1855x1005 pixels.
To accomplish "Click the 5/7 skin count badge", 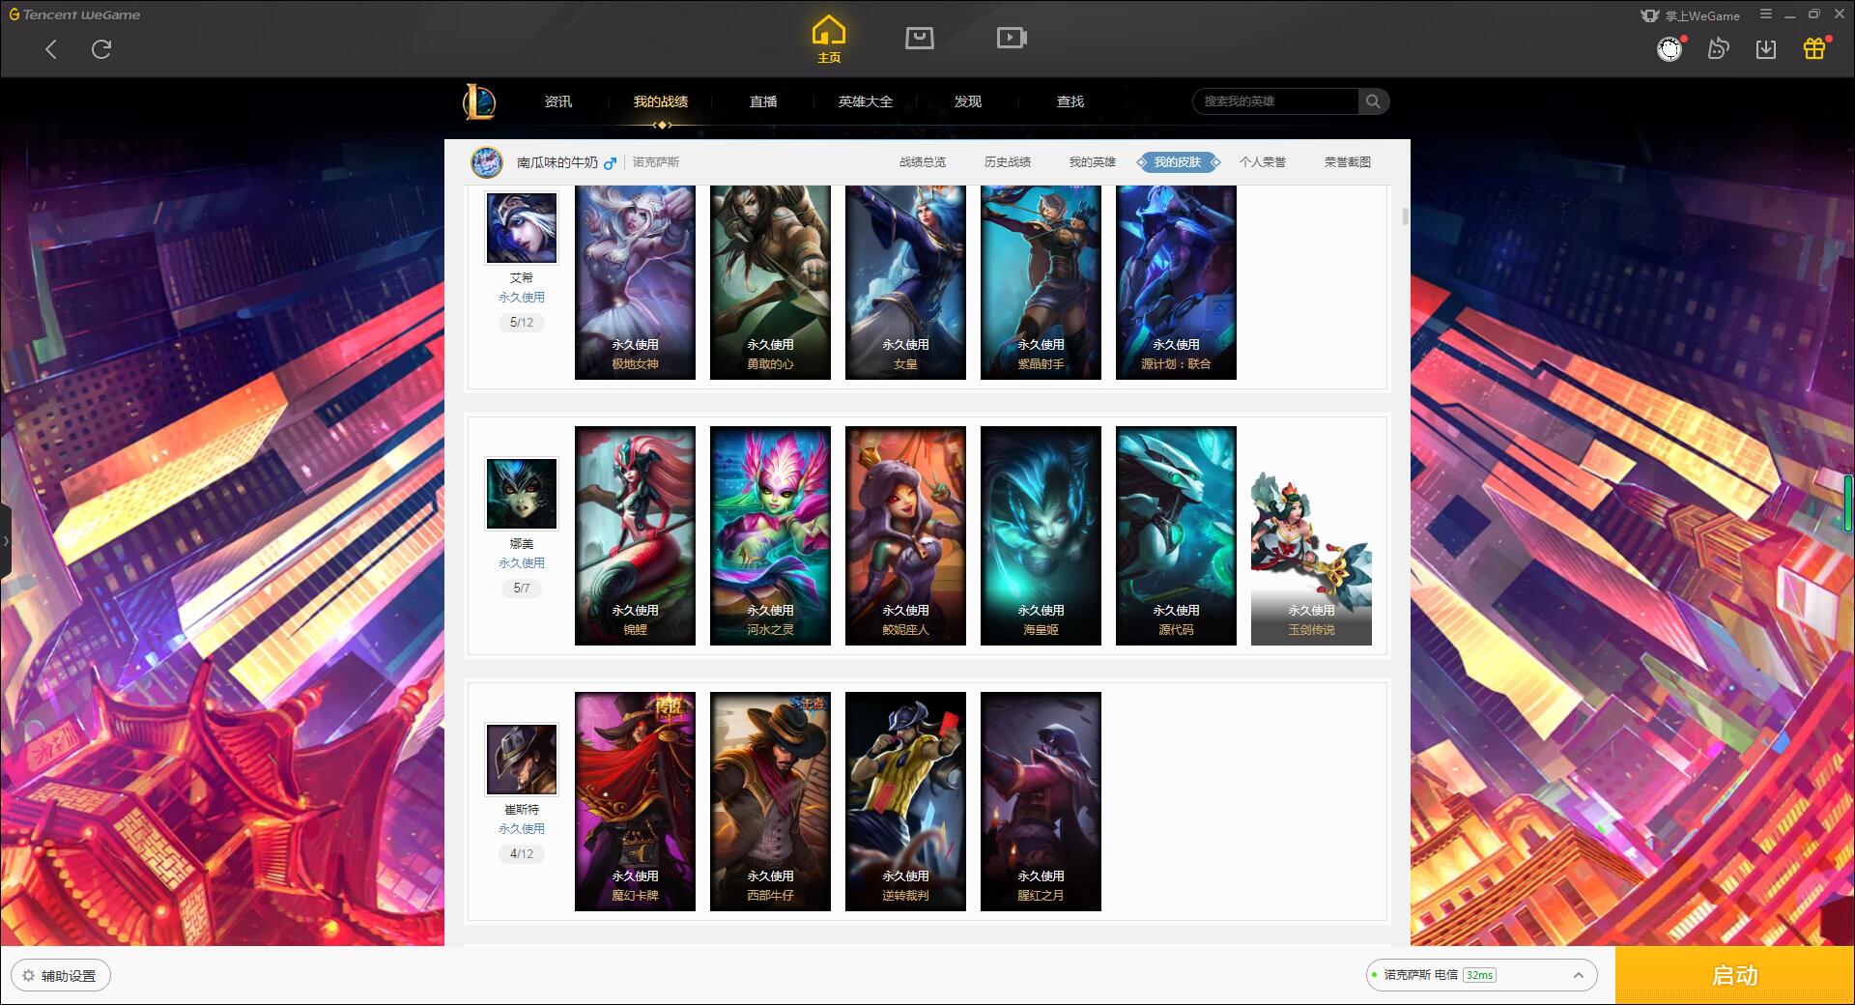I will pos(522,589).
